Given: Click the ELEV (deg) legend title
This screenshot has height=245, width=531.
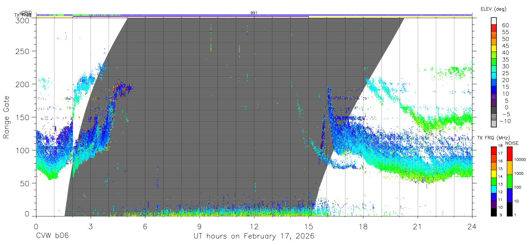Looking at the screenshot, I should pyautogui.click(x=493, y=9).
